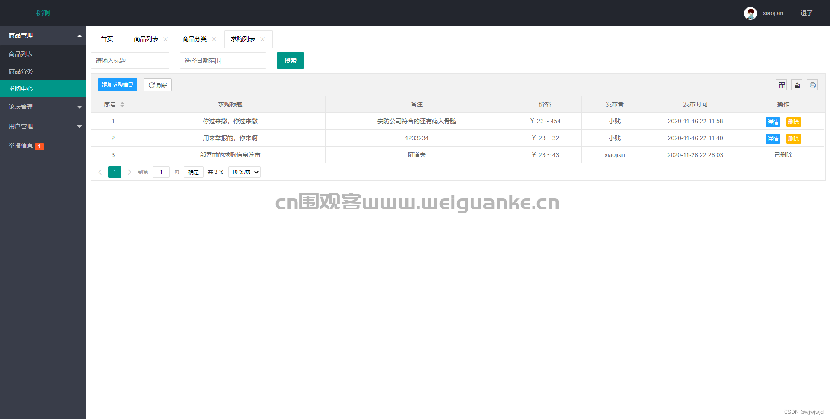Focus the page number jump input

click(x=161, y=172)
